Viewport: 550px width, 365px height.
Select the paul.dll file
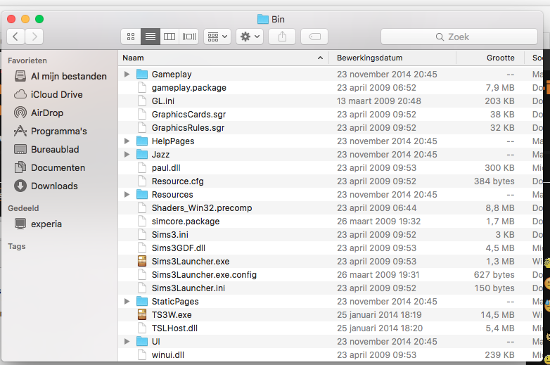166,167
